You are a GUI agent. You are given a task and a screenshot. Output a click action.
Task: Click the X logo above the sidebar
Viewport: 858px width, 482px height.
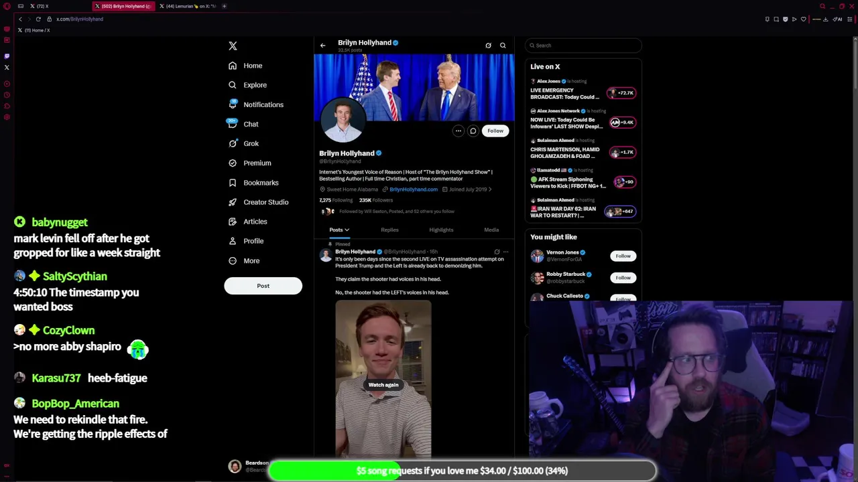[x=233, y=46]
